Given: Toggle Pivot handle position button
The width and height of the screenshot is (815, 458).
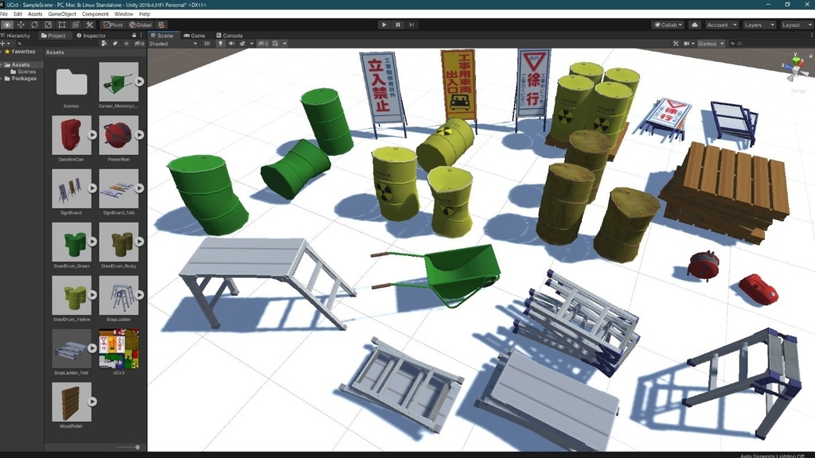Looking at the screenshot, I should tap(113, 25).
